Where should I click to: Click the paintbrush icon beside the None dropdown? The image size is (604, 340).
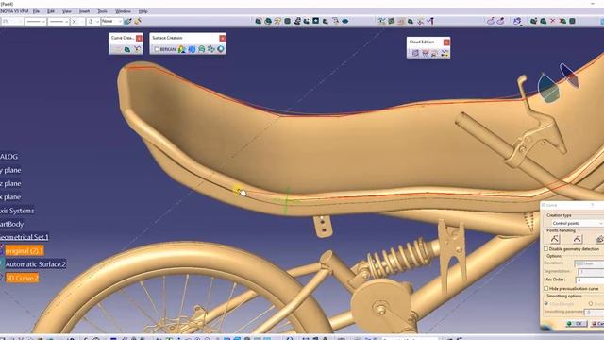click(127, 21)
